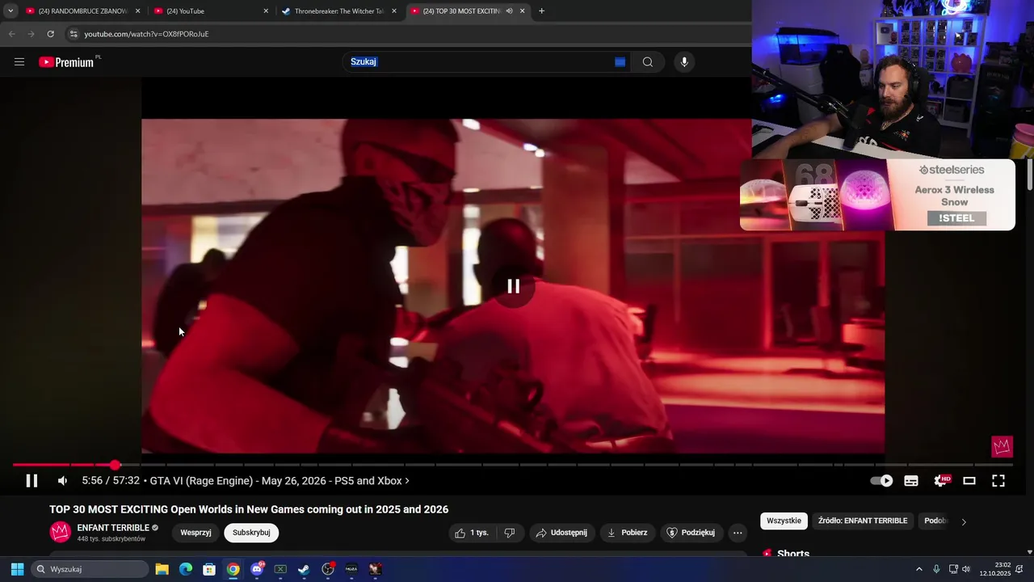Open the system tray volume icon
Image resolution: width=1034 pixels, height=582 pixels.
[x=966, y=569]
